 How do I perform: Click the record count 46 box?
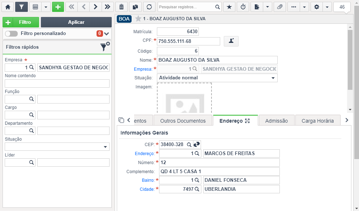[x=342, y=7]
